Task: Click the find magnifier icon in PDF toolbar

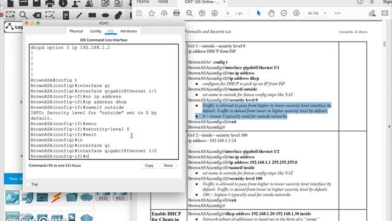Action: point(189,14)
